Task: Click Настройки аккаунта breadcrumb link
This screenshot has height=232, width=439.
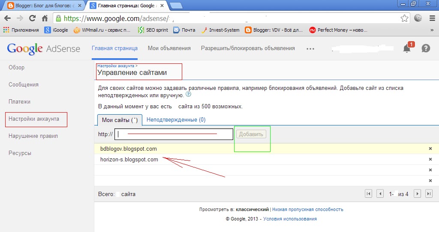Action: [116, 66]
